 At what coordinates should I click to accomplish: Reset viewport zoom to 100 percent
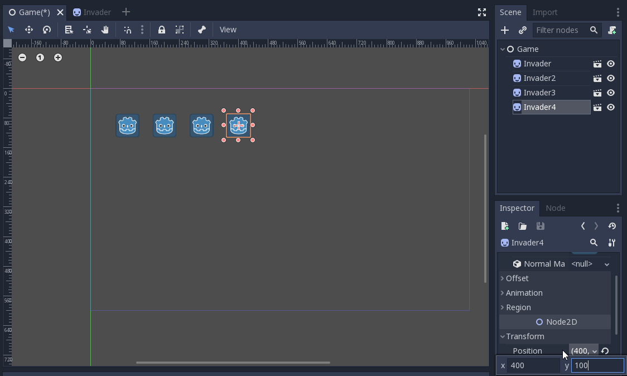tap(40, 57)
